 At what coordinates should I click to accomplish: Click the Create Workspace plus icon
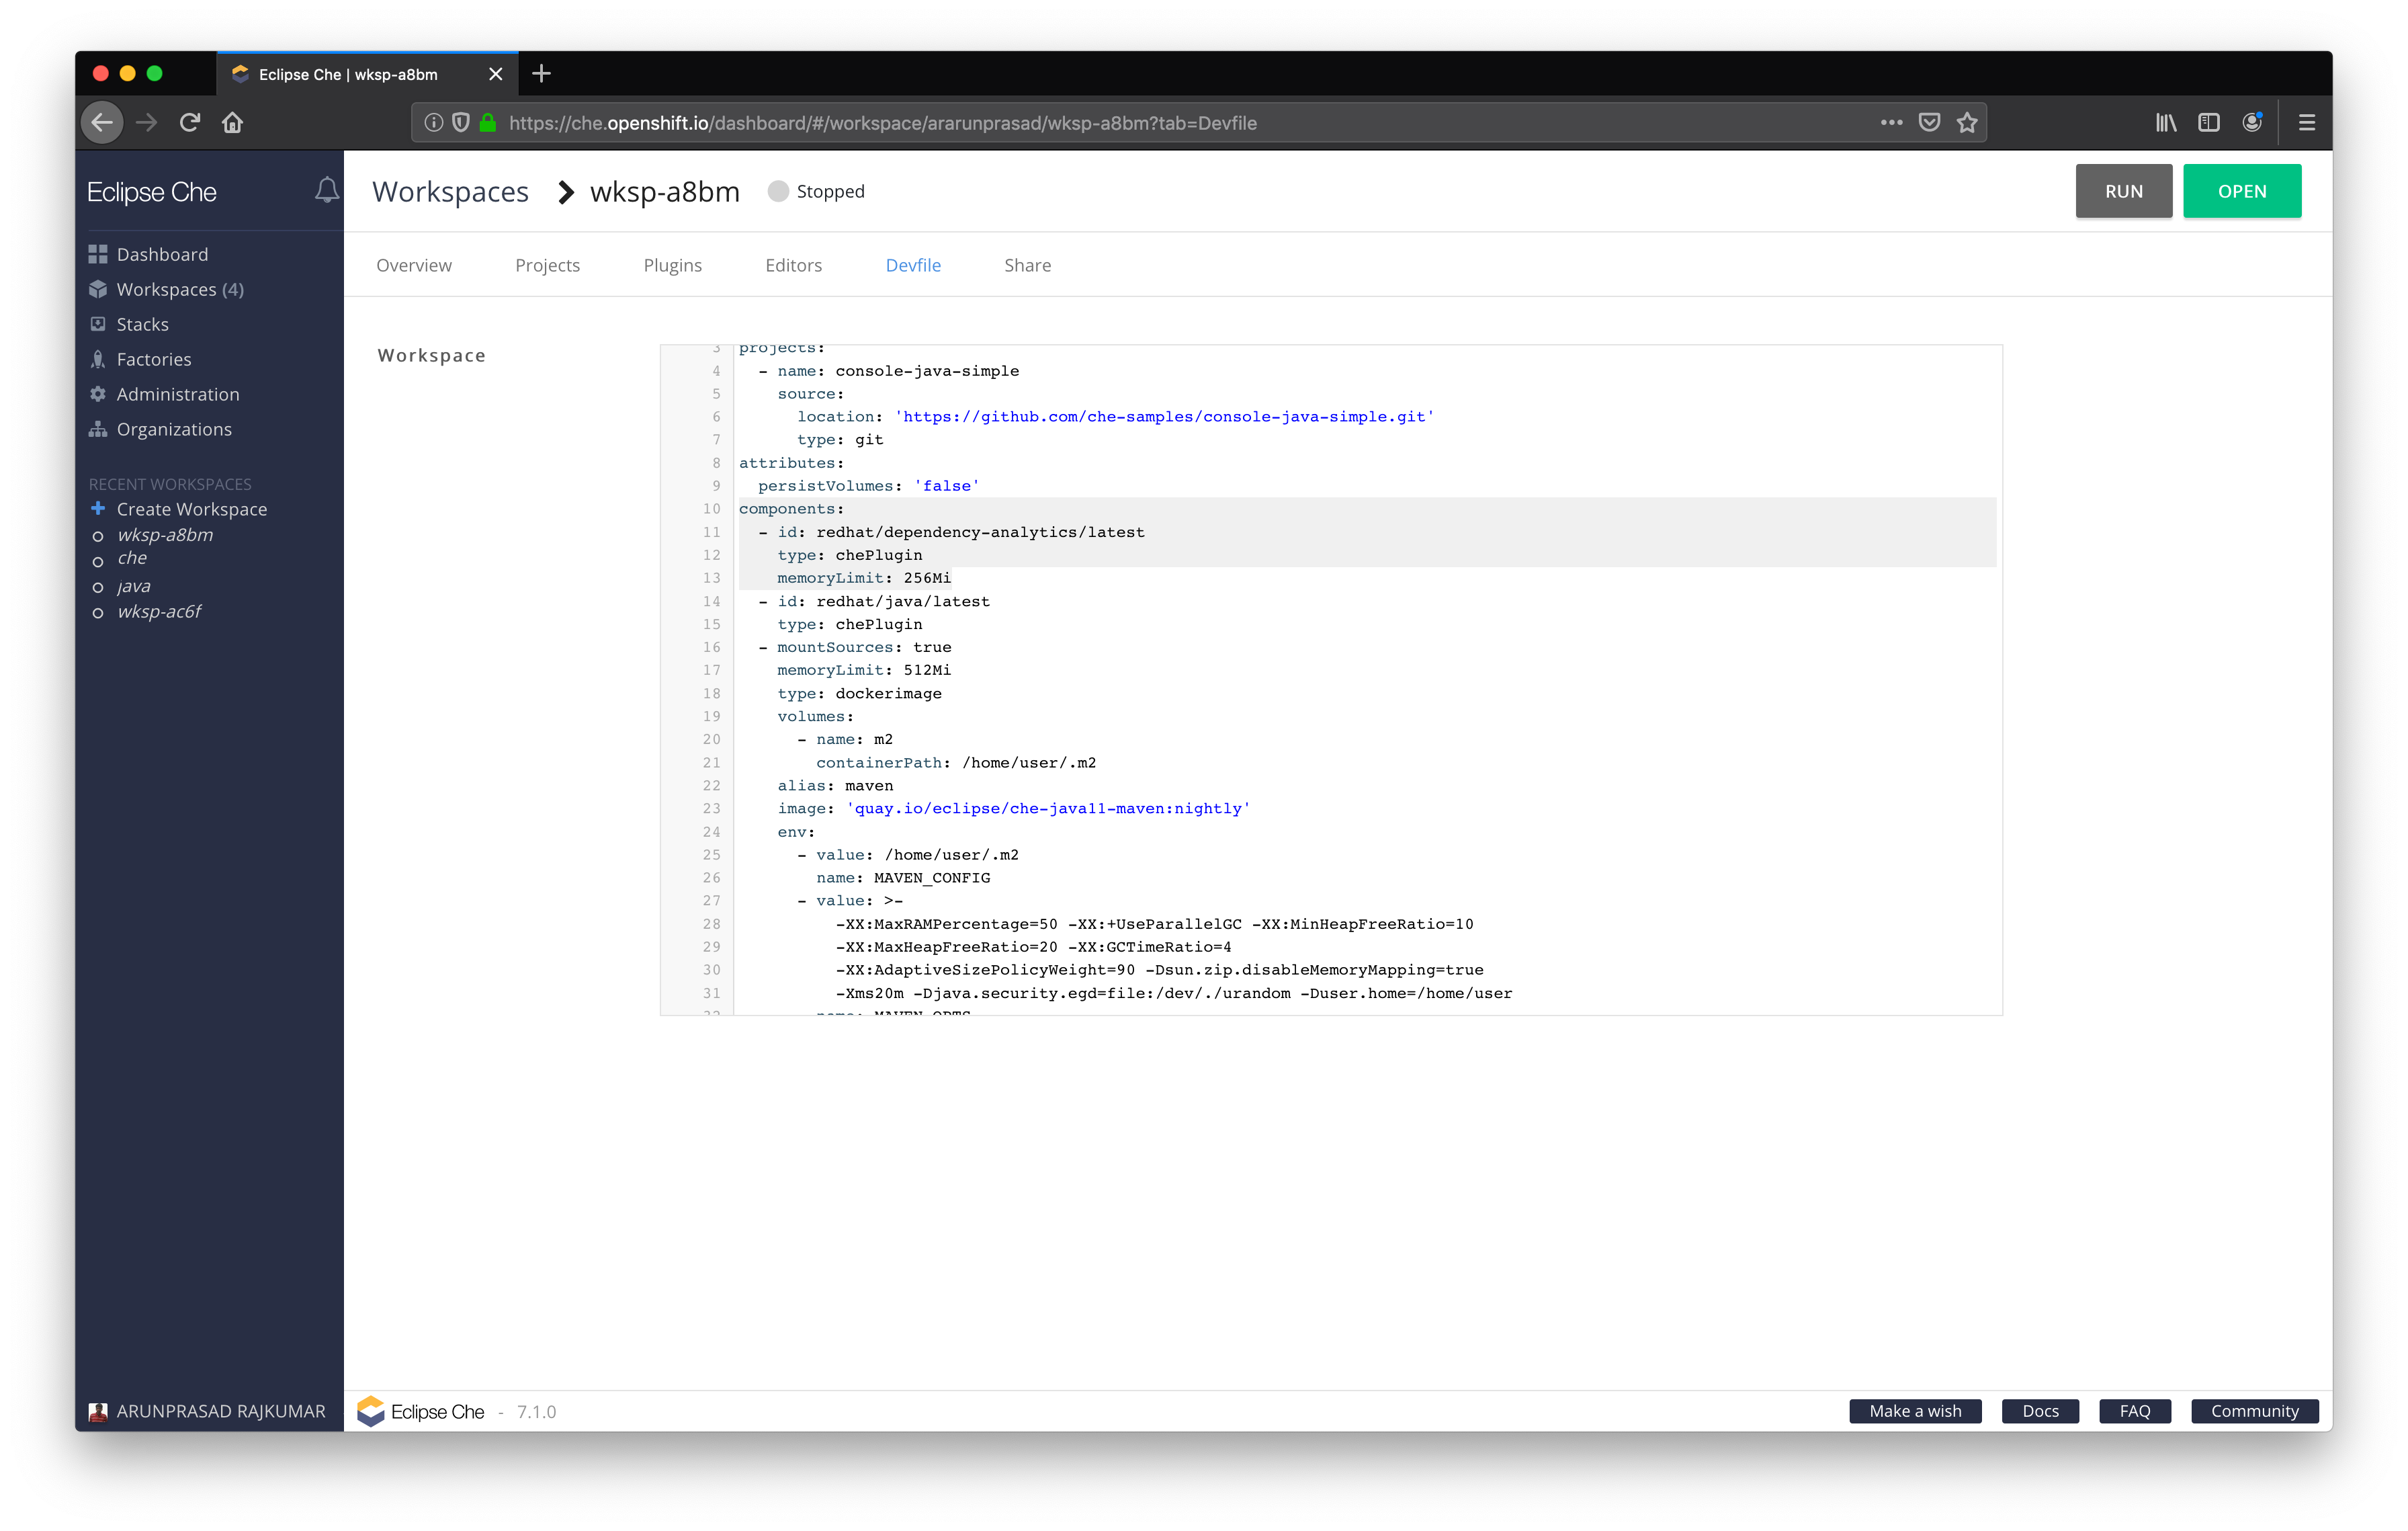(x=97, y=509)
